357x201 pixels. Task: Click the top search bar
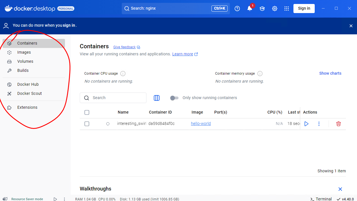tap(176, 9)
